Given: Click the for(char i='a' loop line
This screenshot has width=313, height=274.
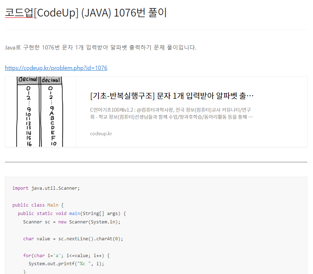Looking at the screenshot, I should (x=66, y=255).
